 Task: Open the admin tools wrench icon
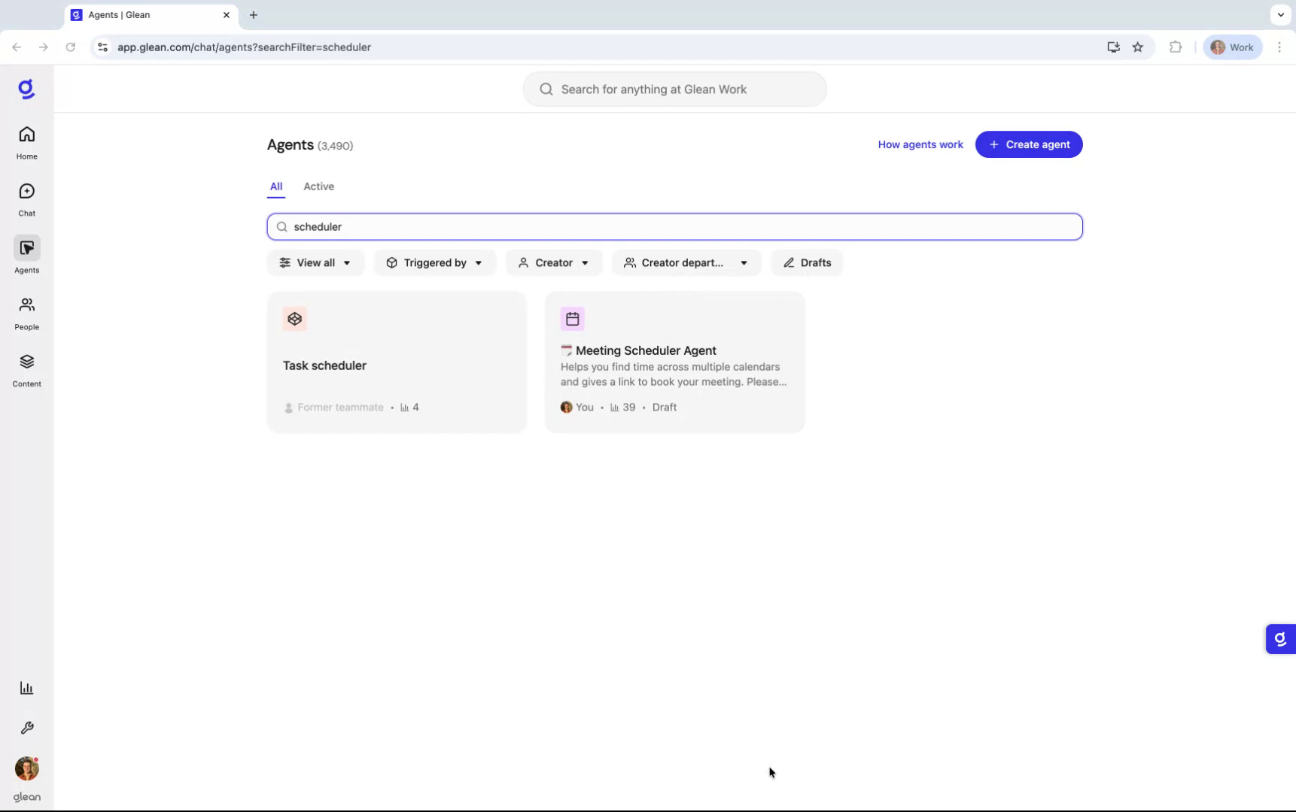click(26, 727)
